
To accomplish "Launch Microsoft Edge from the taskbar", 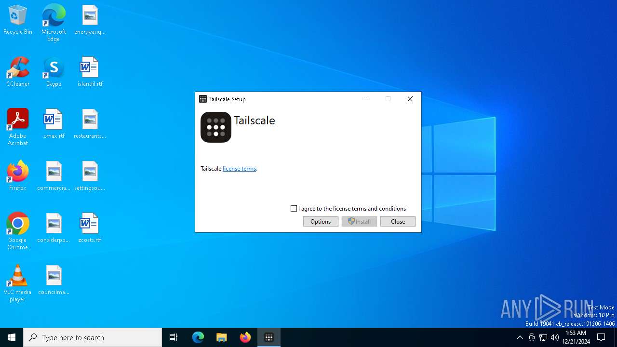I will pyautogui.click(x=198, y=337).
